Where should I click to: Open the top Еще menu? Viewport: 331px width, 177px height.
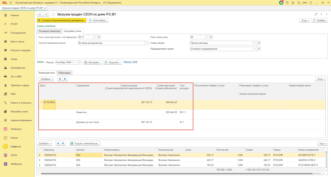[305, 20]
